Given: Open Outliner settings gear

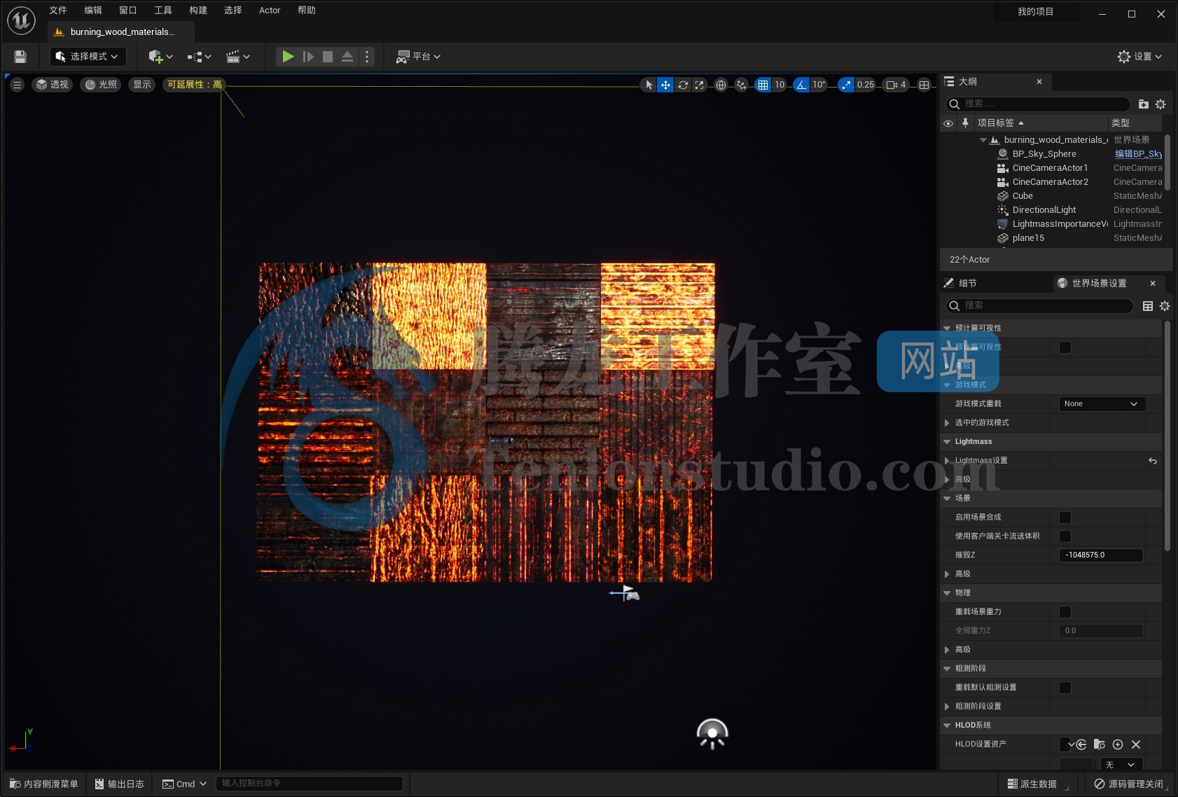Looking at the screenshot, I should (1160, 104).
